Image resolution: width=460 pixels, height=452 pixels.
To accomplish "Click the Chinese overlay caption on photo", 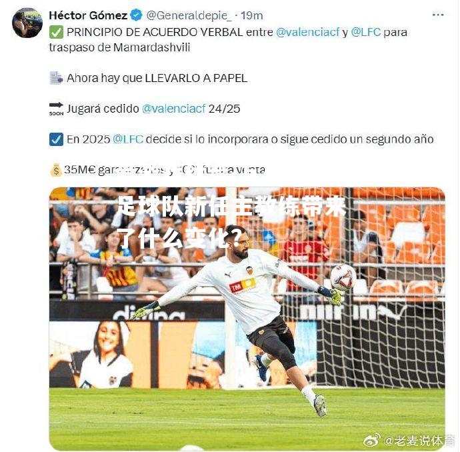I will click(x=232, y=222).
